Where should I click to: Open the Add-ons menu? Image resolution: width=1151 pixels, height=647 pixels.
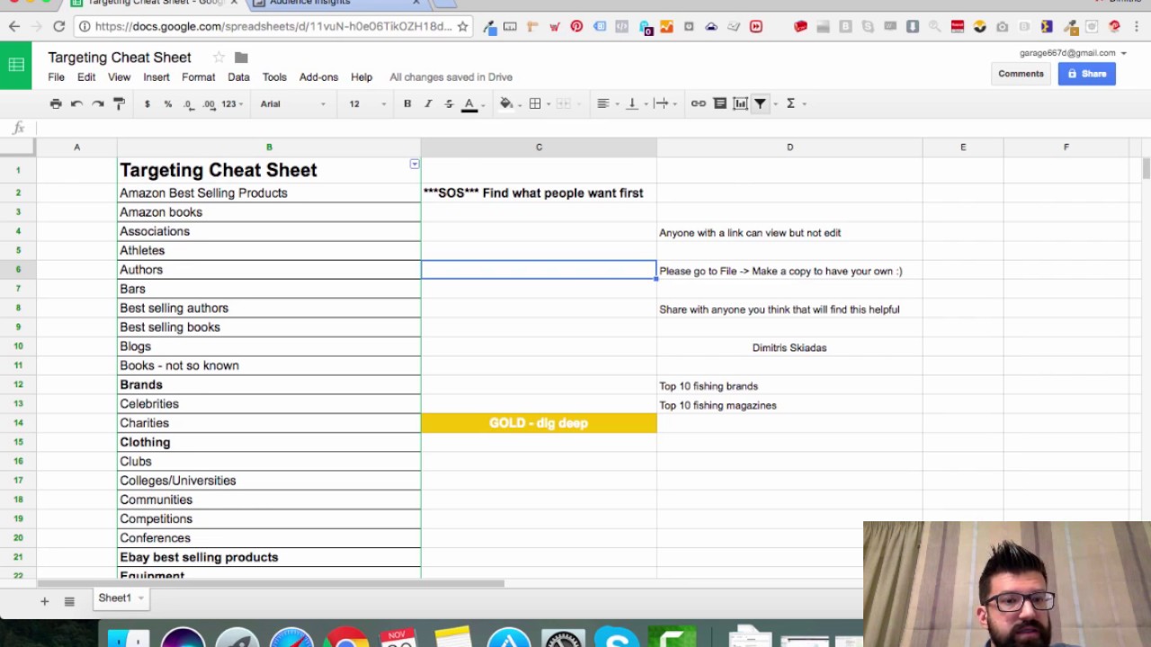coord(318,77)
